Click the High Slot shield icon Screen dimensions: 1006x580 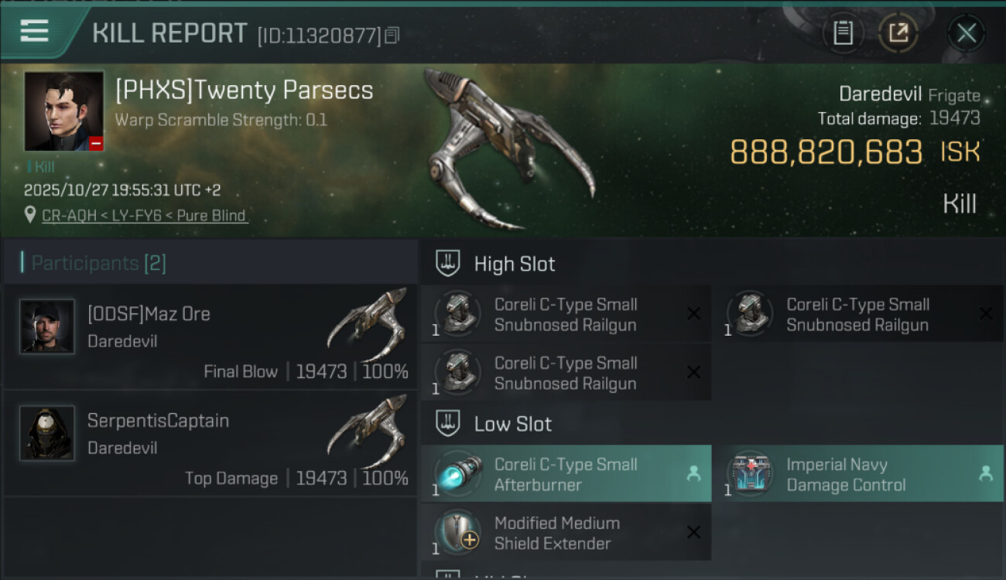point(448,264)
